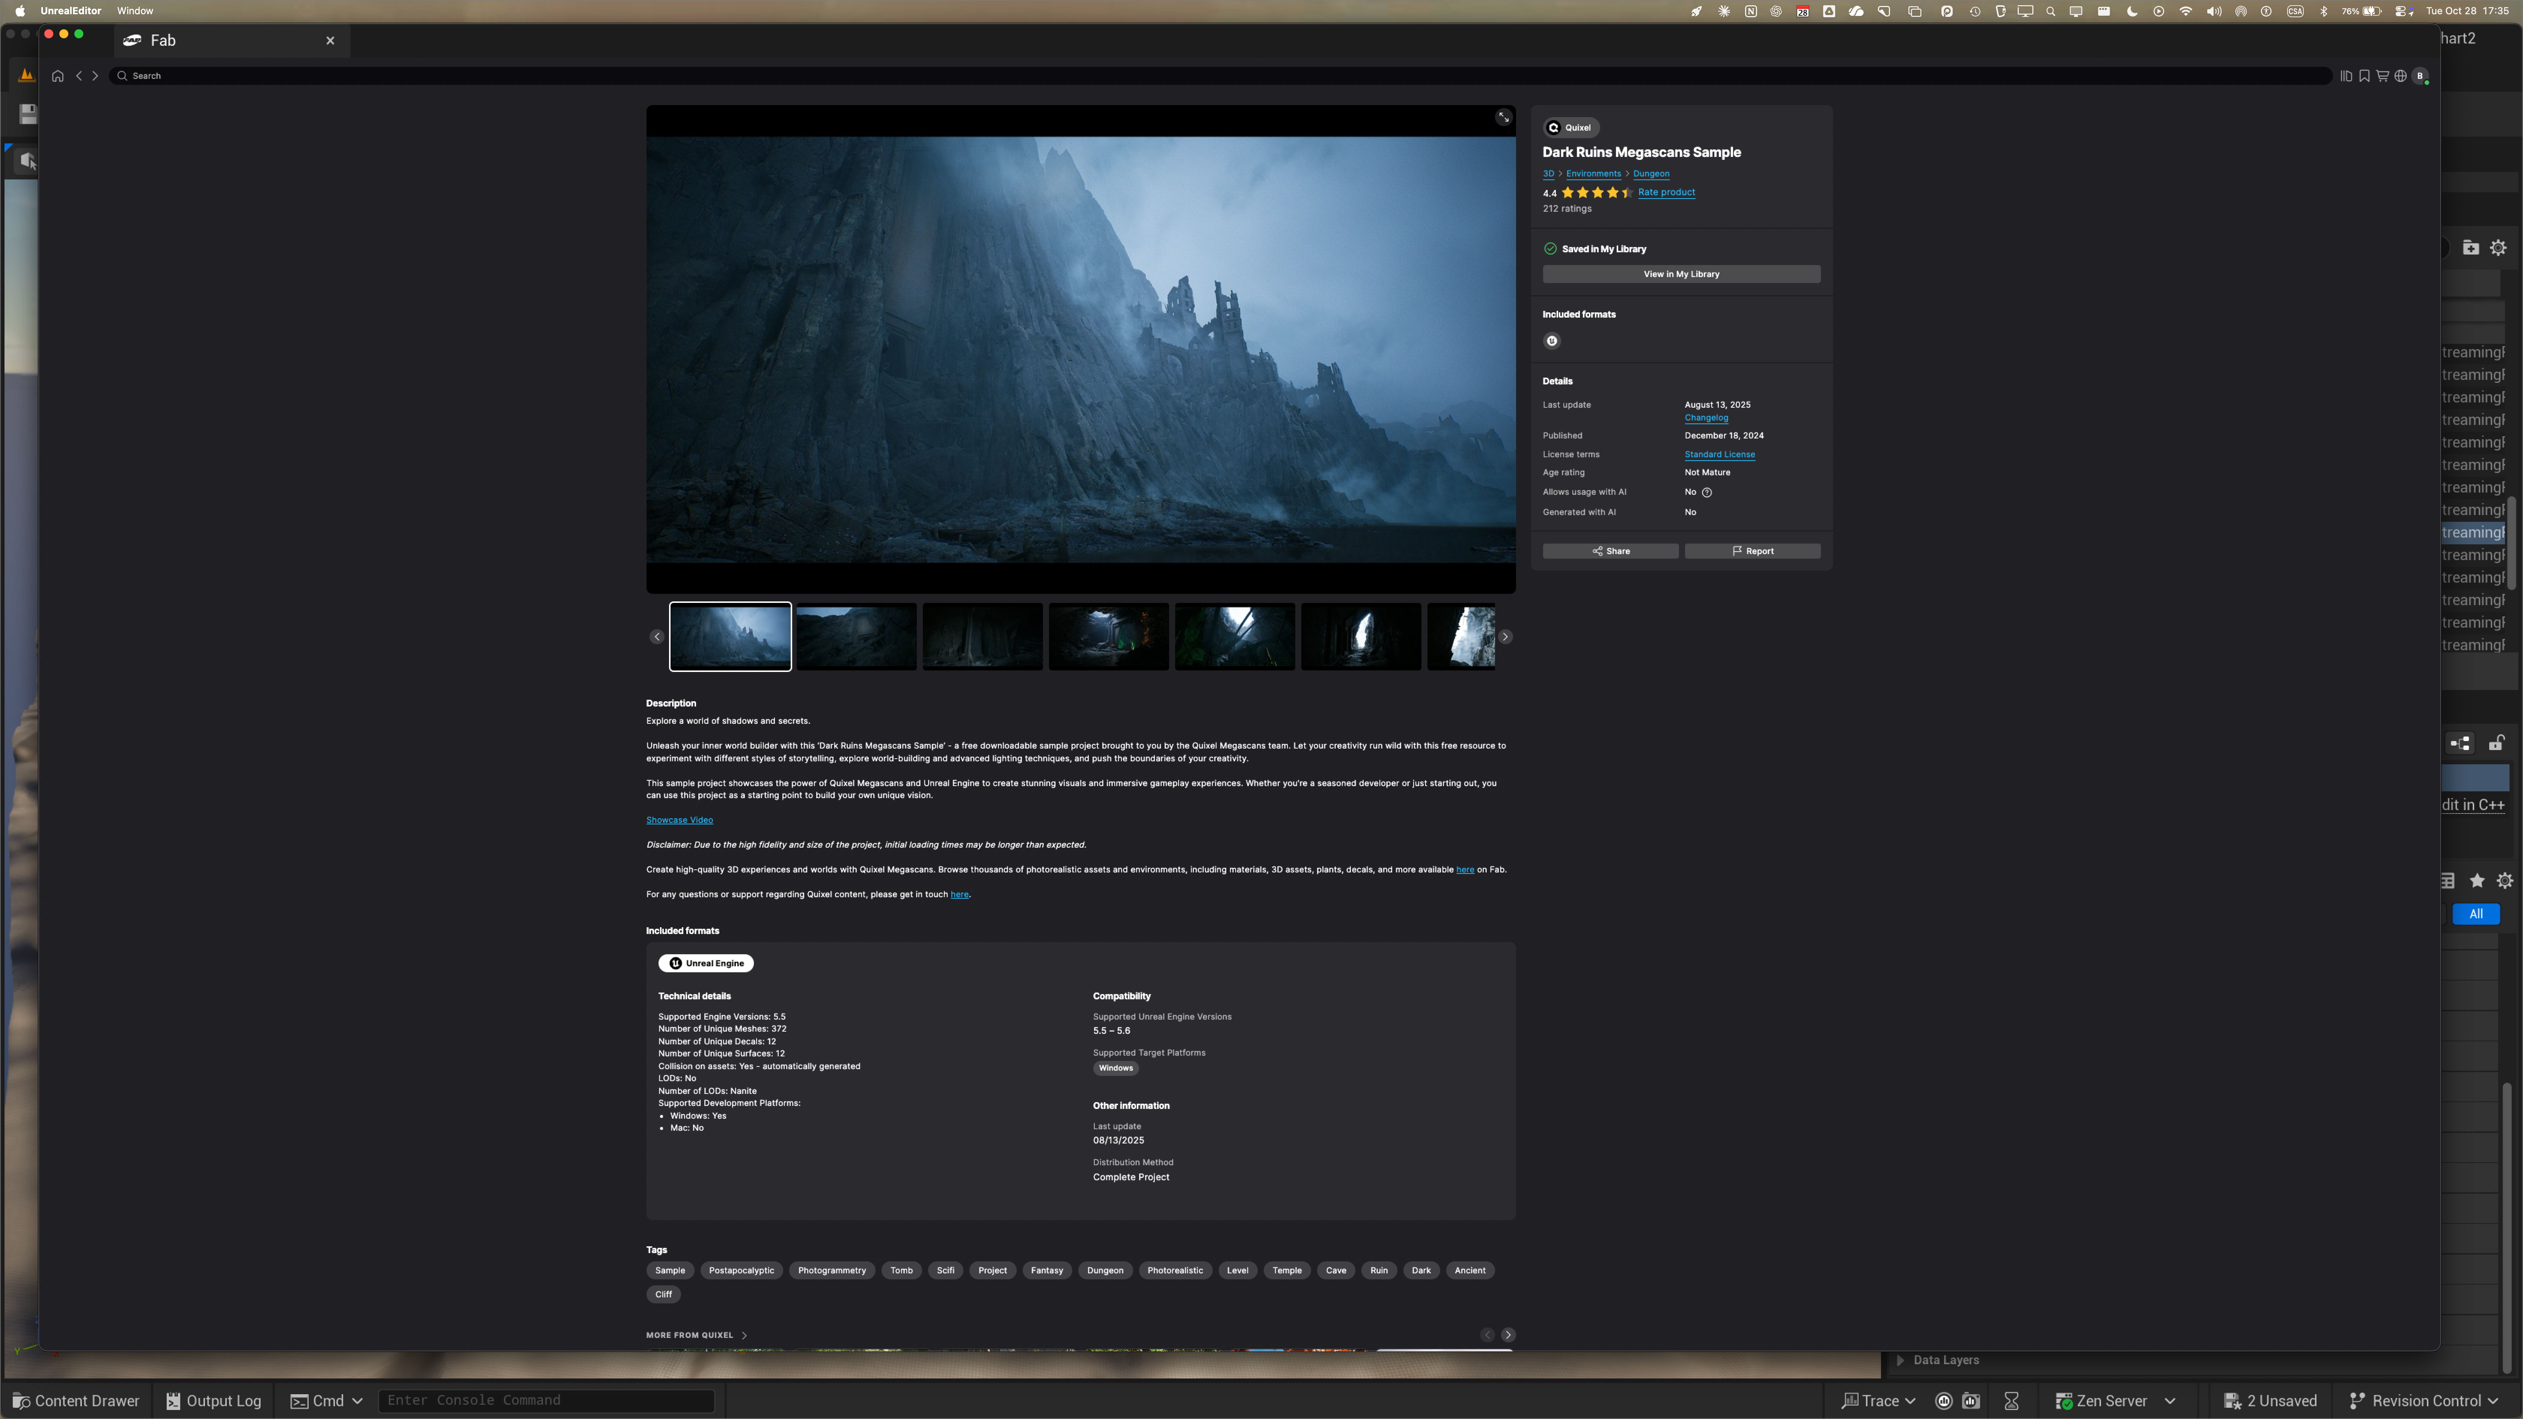Navigate back in the Fab browser

coord(79,75)
